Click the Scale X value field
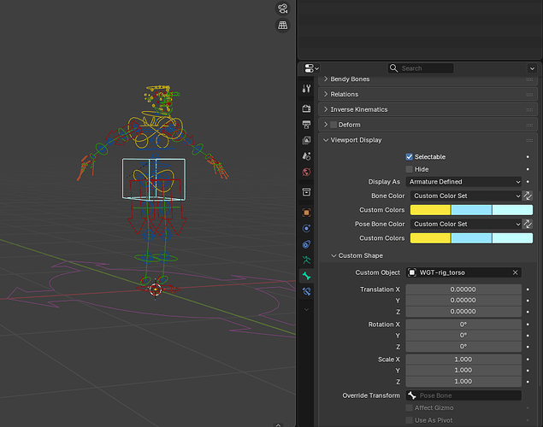 (463, 360)
